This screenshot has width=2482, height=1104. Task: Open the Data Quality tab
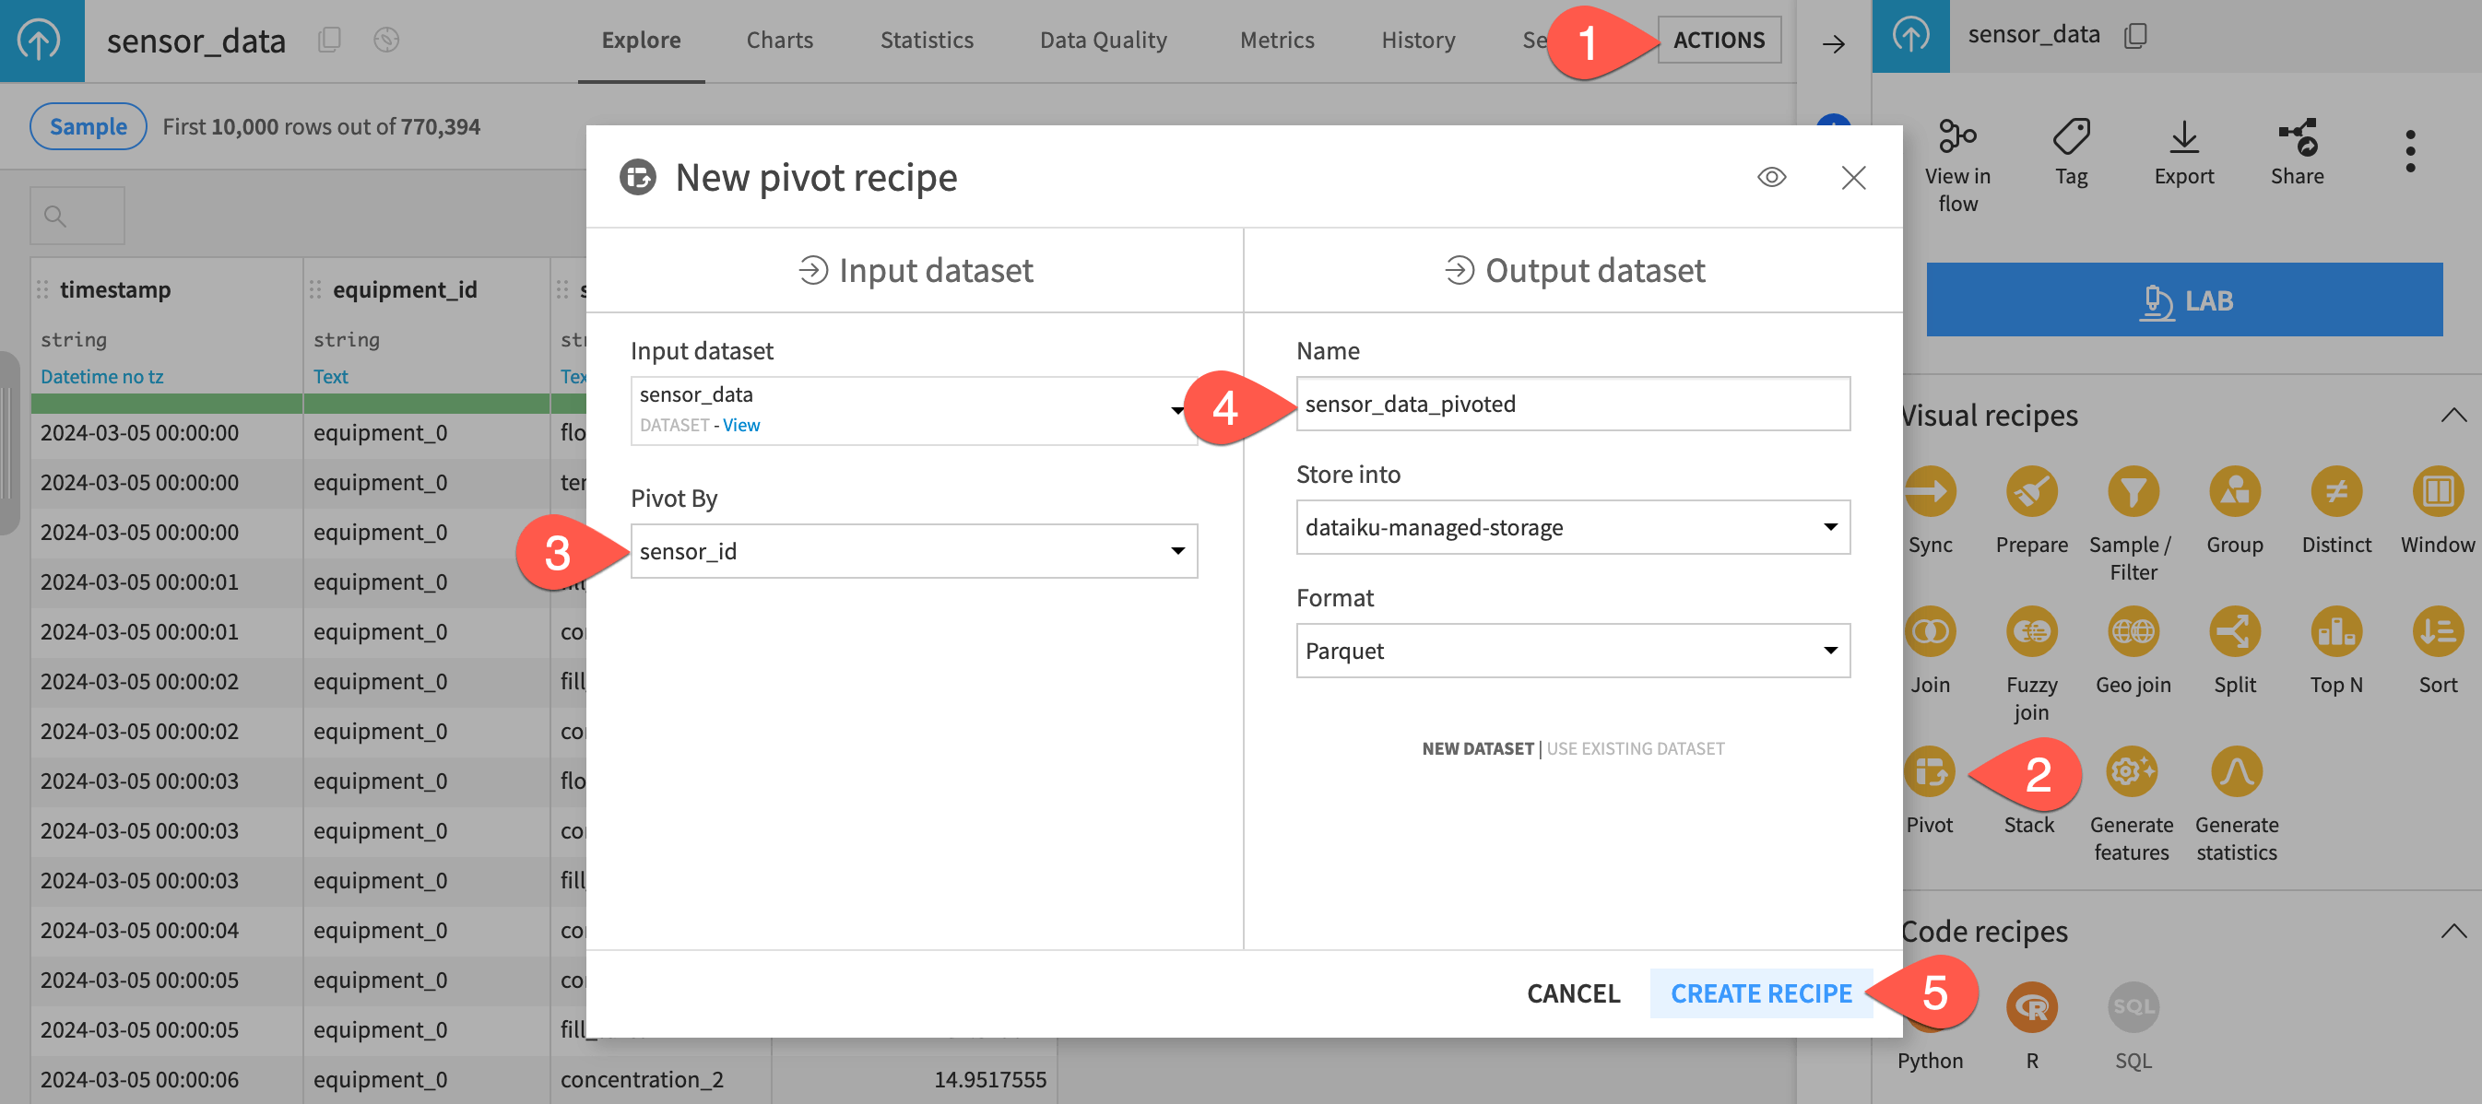pos(1104,40)
